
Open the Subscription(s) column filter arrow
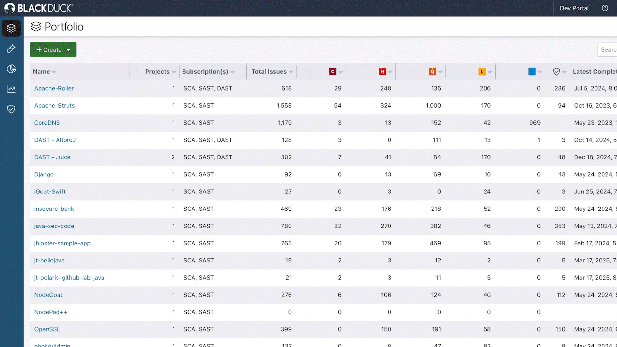[233, 72]
